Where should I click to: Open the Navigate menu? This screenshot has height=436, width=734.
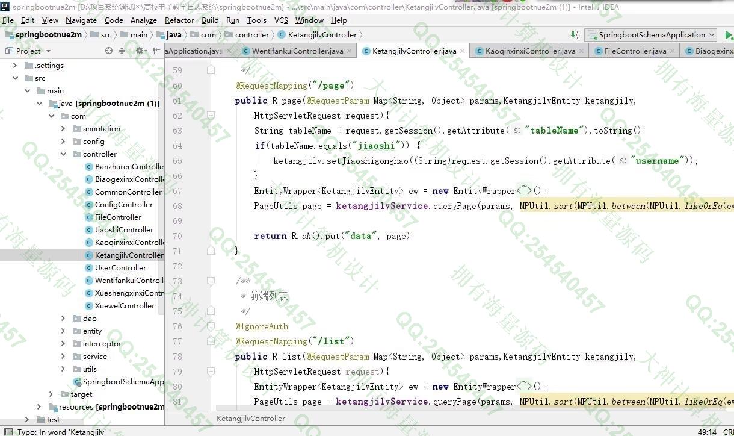81,20
